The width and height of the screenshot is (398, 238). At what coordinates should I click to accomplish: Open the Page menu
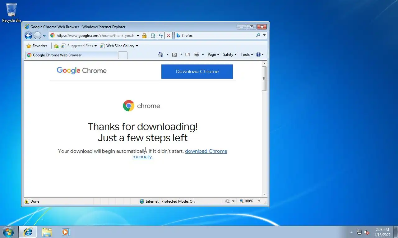coord(213,55)
